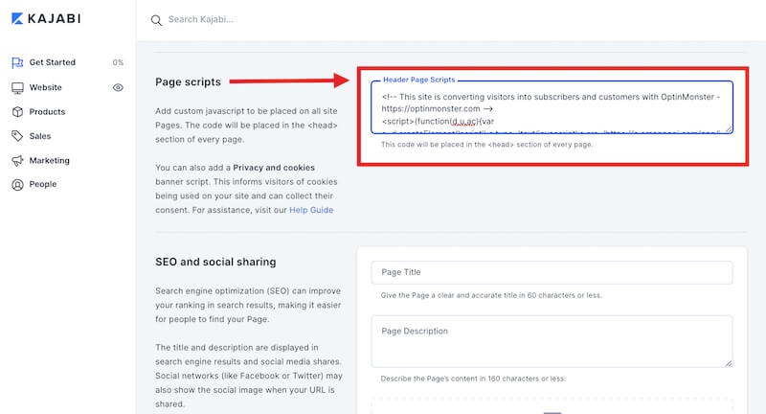Grab the Page Description resize handle
The width and height of the screenshot is (766, 414).
pyautogui.click(x=729, y=362)
